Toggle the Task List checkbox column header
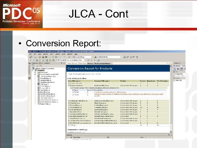Image resolution: width=197 pixels, height=148 pixels. pyautogui.click(x=71, y=137)
